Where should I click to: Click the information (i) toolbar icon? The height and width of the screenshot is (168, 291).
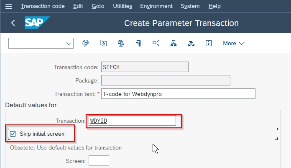coord(208,43)
